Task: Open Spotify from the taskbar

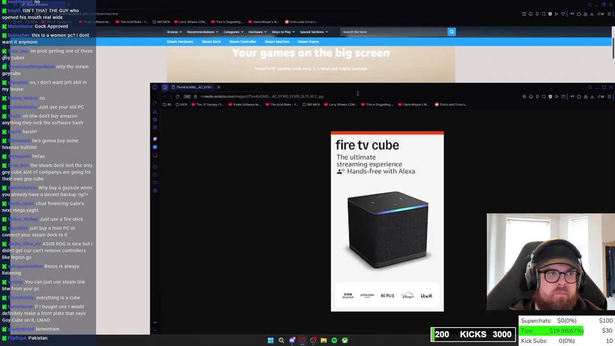Action: pyautogui.click(x=334, y=340)
